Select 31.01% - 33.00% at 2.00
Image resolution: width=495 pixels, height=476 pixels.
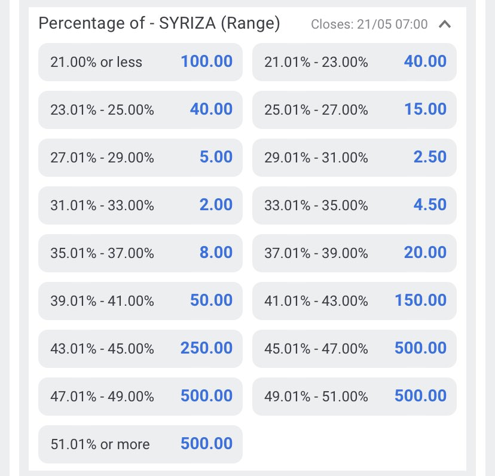tap(140, 205)
